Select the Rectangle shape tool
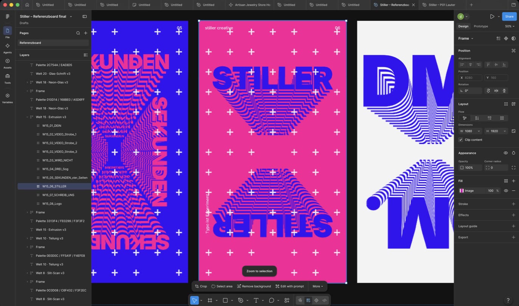Image resolution: width=519 pixels, height=306 pixels. click(225, 300)
